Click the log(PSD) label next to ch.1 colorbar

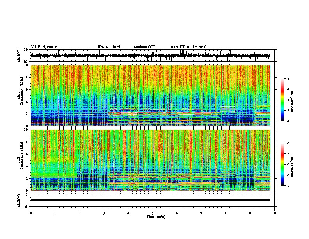(x=292, y=102)
